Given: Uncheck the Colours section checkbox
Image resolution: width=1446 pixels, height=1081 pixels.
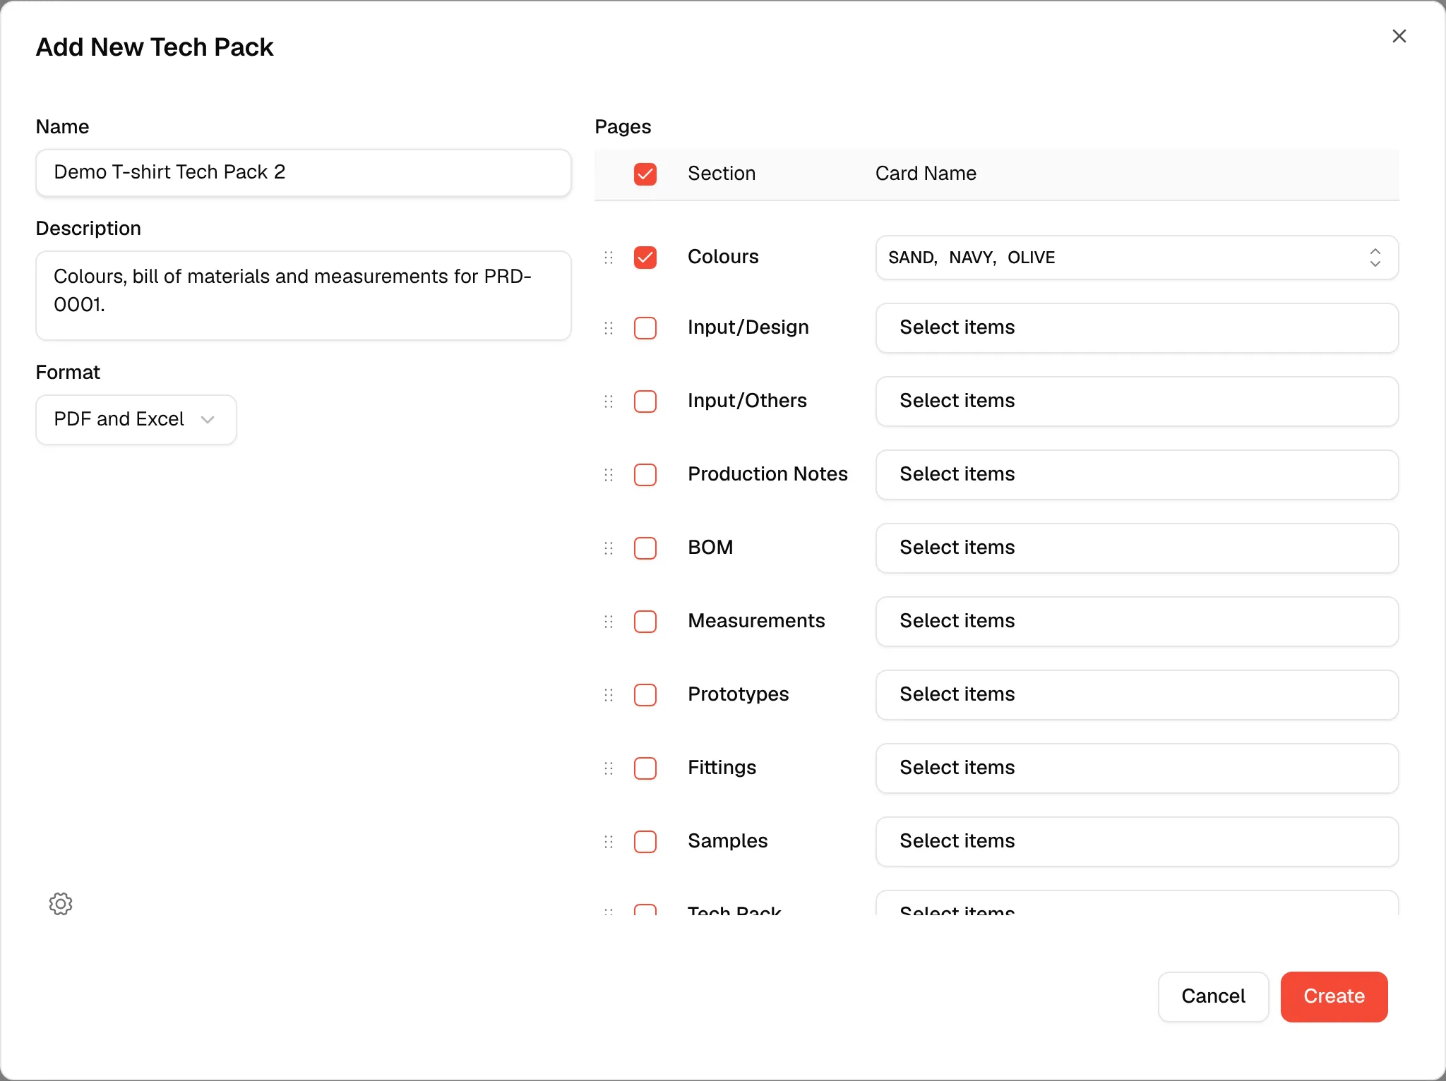Looking at the screenshot, I should click(x=645, y=258).
